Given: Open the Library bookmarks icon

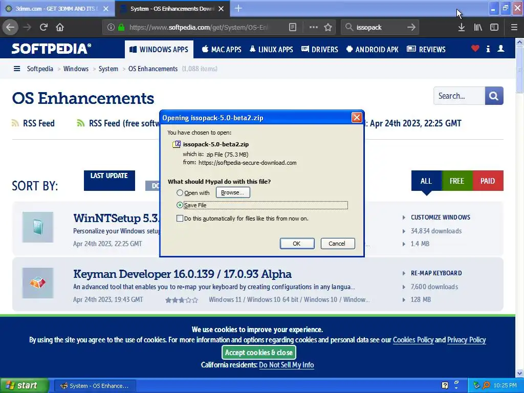Looking at the screenshot, I should pos(478,27).
